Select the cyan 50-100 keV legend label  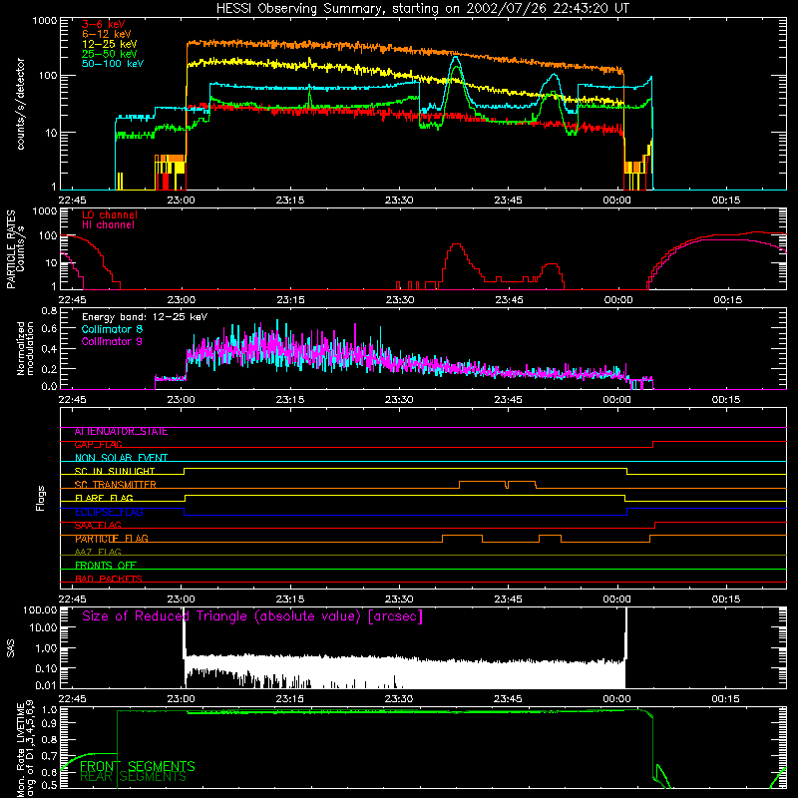pyautogui.click(x=113, y=64)
